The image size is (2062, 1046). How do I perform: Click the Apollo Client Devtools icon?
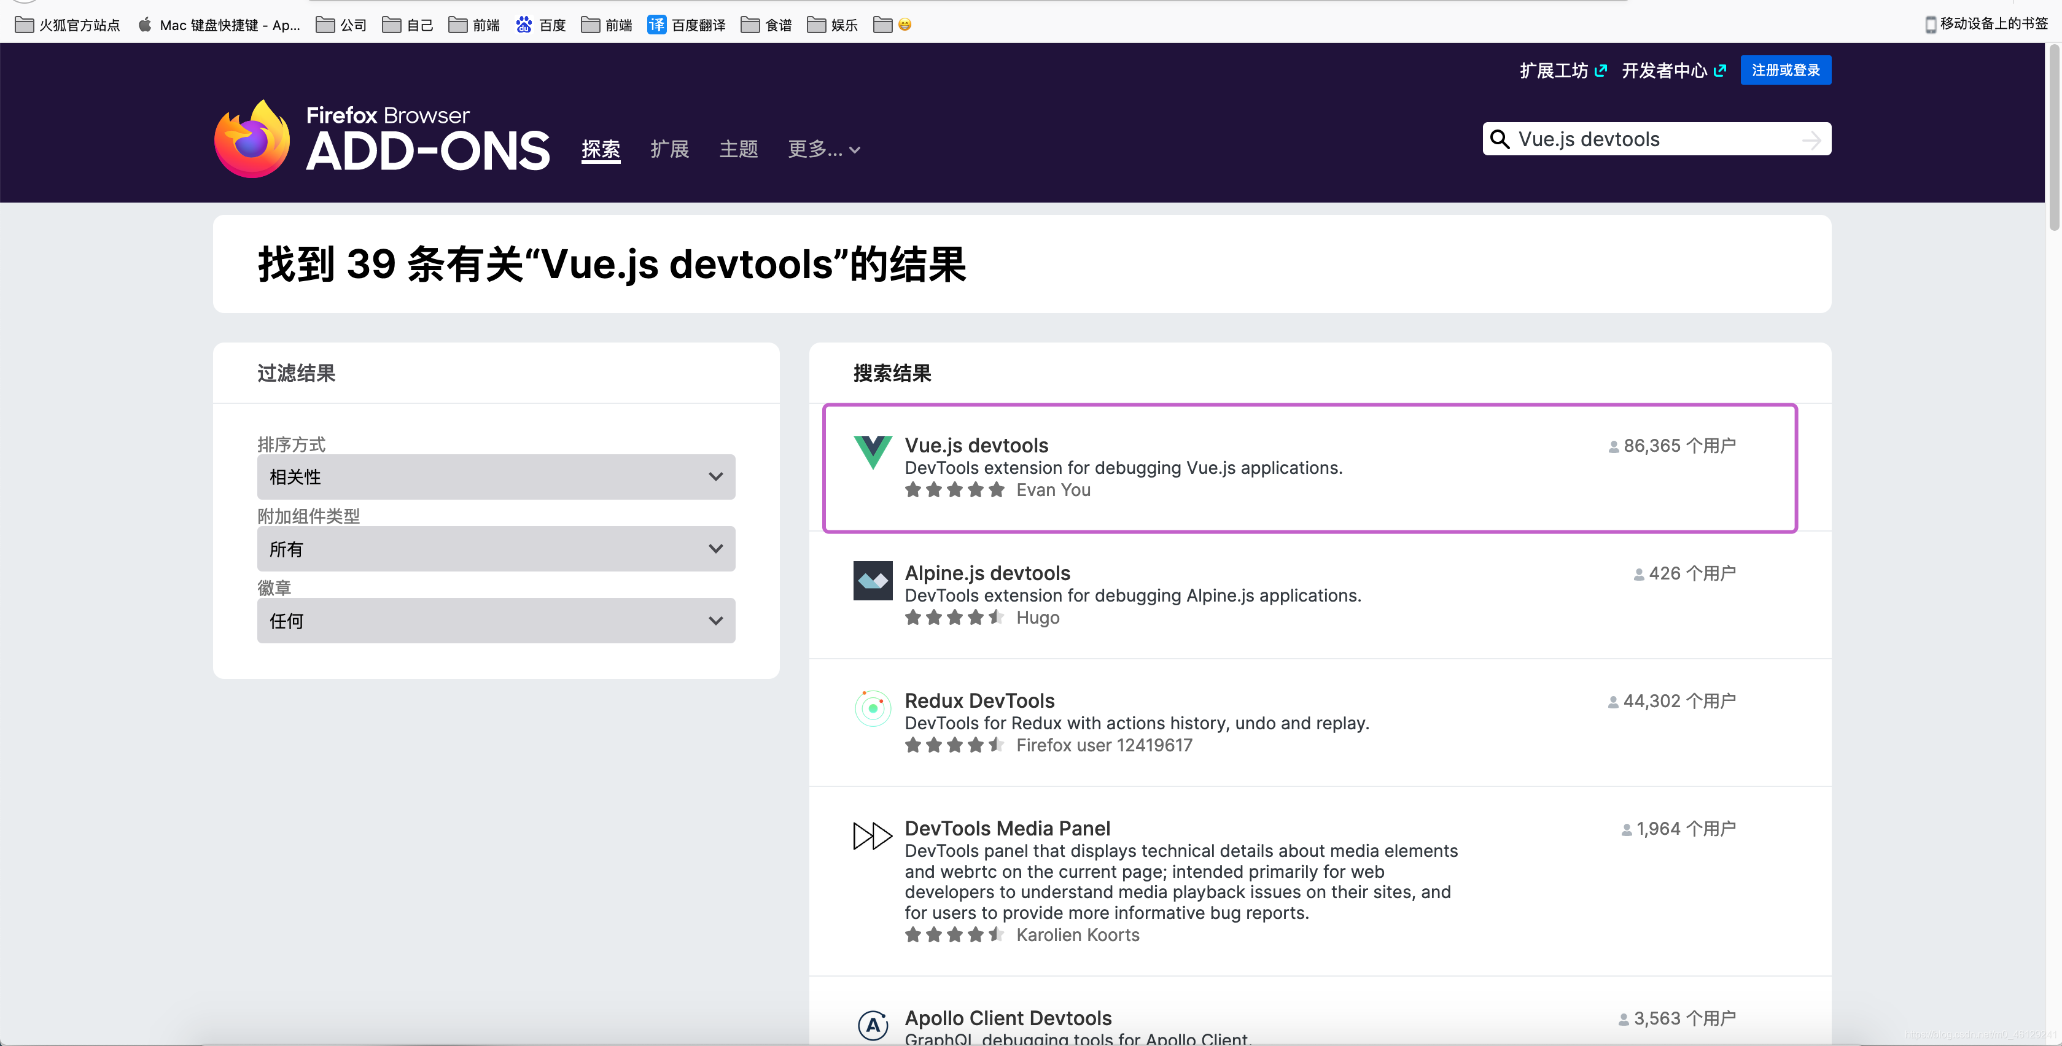(x=873, y=1025)
